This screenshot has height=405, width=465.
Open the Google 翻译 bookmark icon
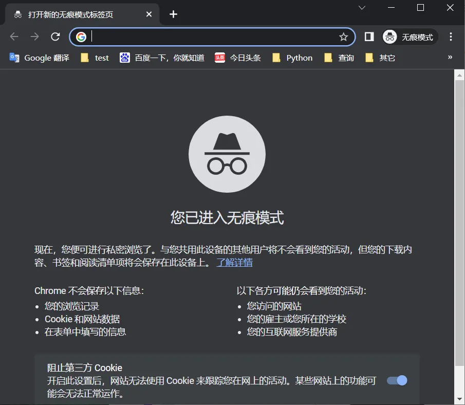14,58
